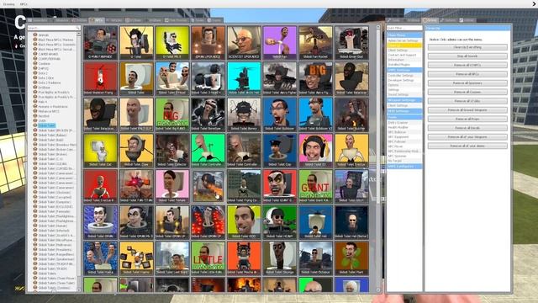This screenshot has width=538, height=303.
Task: Open the NPCs menu in top bar
Action: [24, 4]
